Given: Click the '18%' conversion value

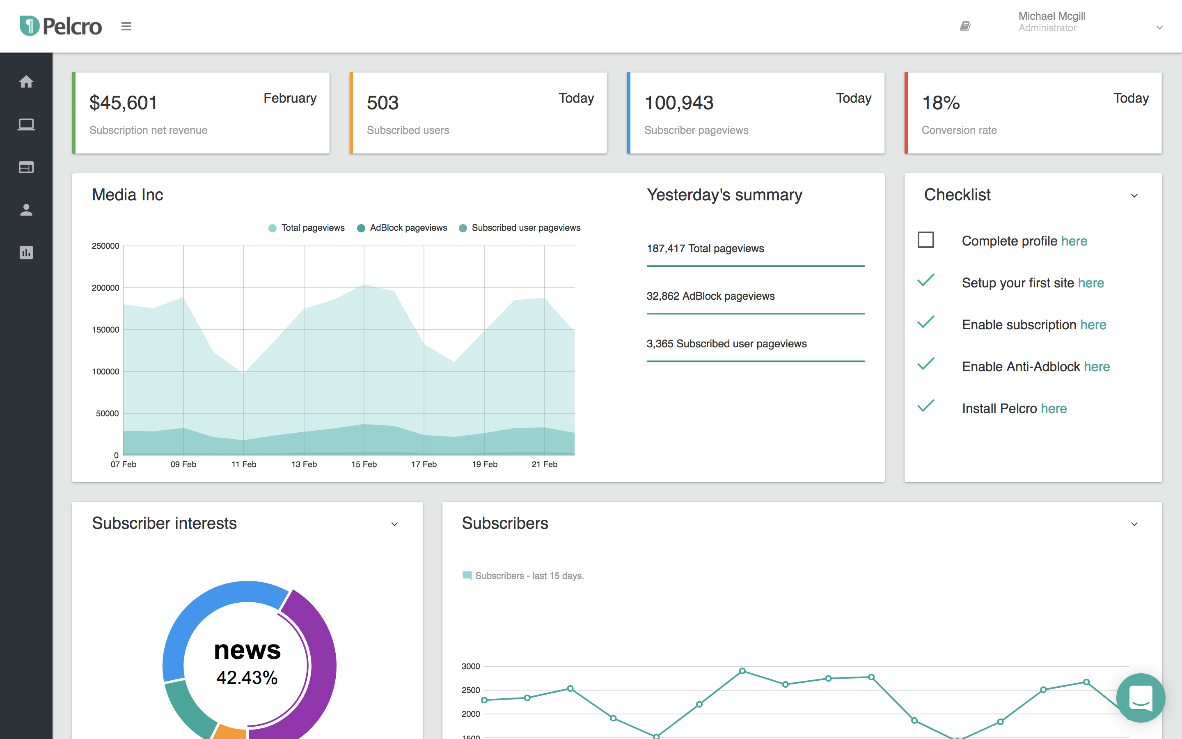Looking at the screenshot, I should tap(941, 103).
